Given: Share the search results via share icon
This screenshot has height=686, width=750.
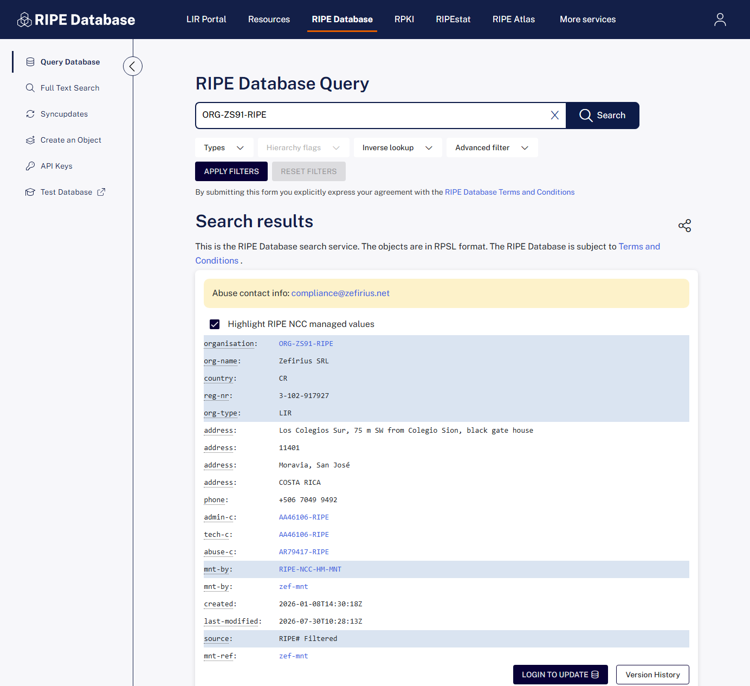Looking at the screenshot, I should coord(684,226).
